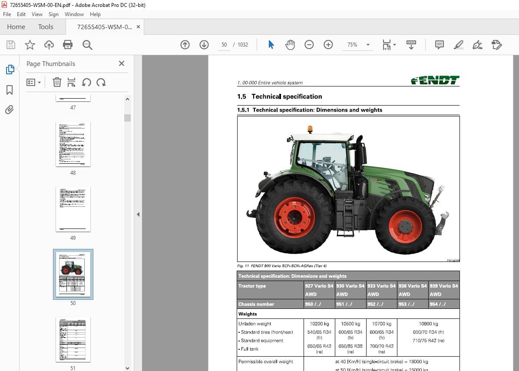
Task: Select the 72655405-WSM-0... document tab
Action: [x=105, y=27]
